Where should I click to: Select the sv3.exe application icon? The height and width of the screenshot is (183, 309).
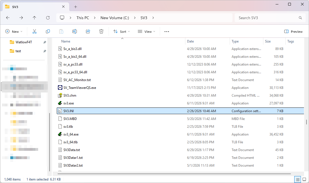tap(60, 103)
